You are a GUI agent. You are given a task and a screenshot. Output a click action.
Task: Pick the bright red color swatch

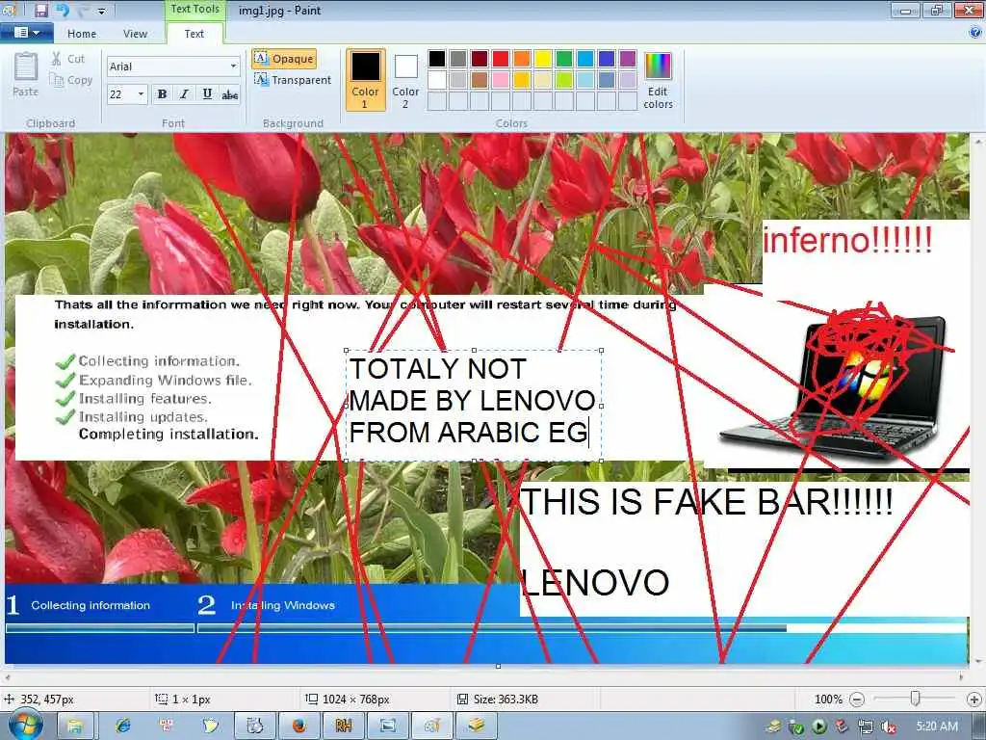pyautogui.click(x=501, y=59)
